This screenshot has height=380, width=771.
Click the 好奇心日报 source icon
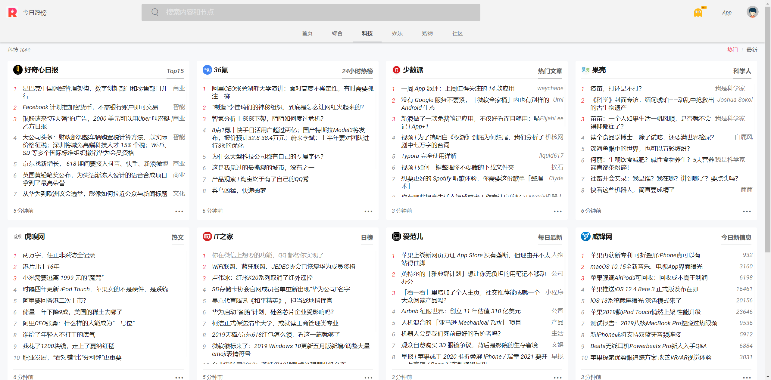pyautogui.click(x=18, y=70)
